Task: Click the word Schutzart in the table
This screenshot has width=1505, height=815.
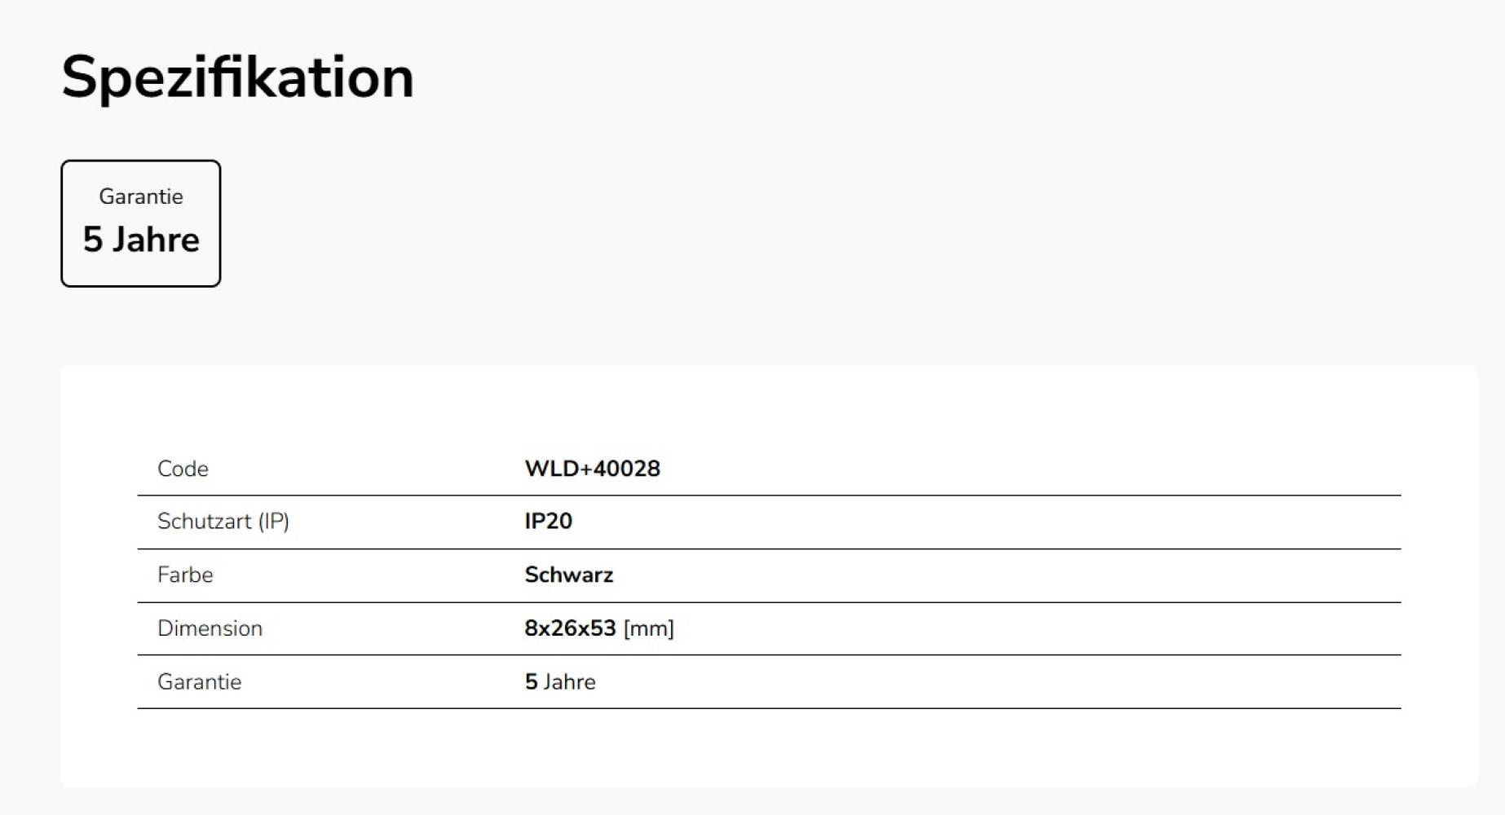Action: click(204, 521)
